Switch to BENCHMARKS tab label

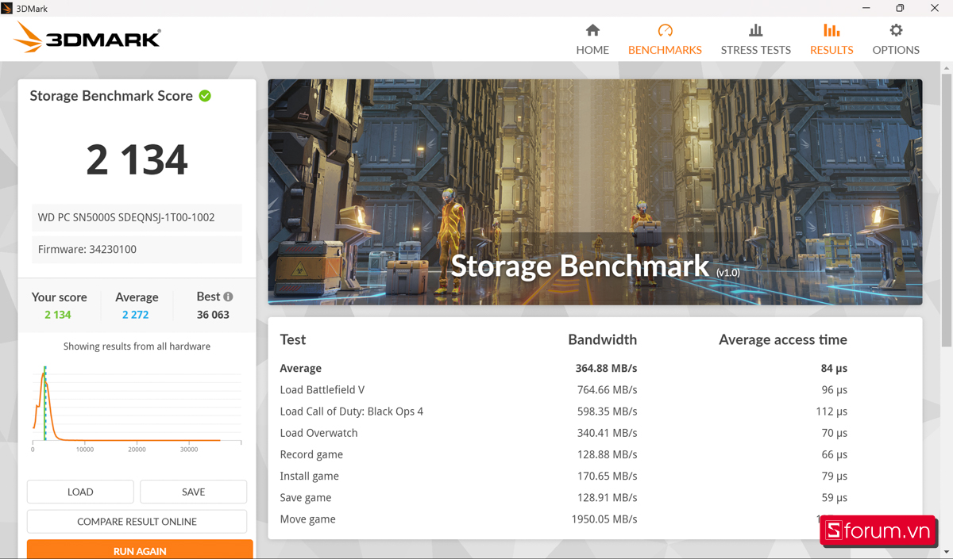tap(665, 49)
